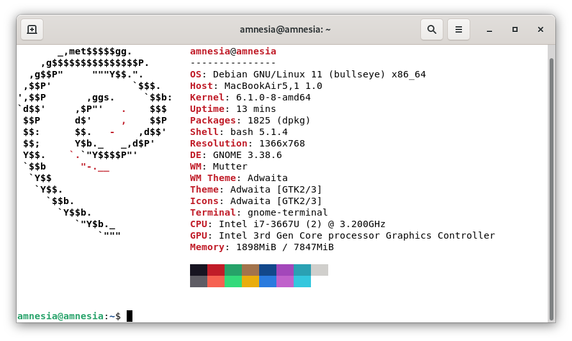Click the Icons line 'Adwaita [GTK2/3]'

pos(276,202)
